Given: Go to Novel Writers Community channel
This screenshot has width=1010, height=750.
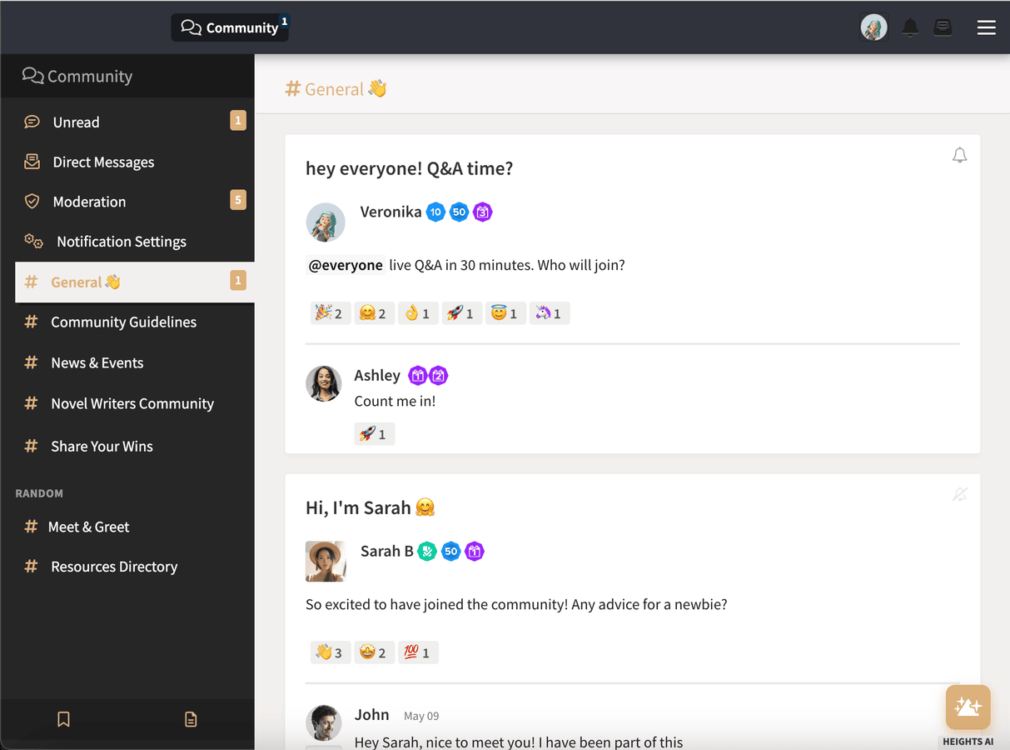Looking at the screenshot, I should click(x=132, y=403).
